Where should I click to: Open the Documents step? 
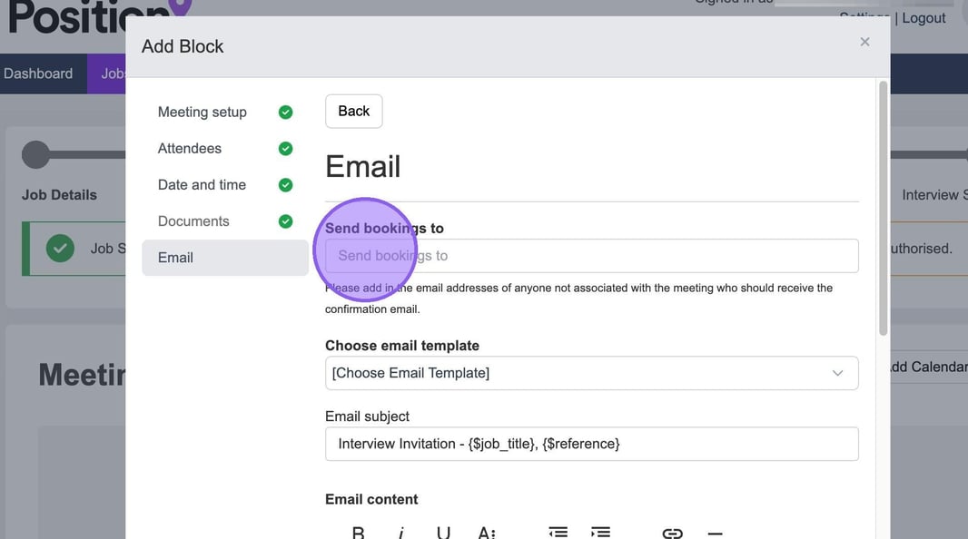[193, 221]
